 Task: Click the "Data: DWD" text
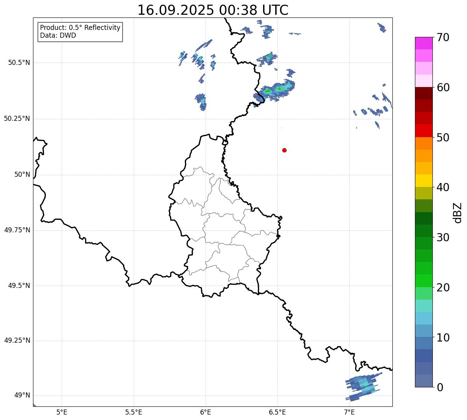[58, 36]
